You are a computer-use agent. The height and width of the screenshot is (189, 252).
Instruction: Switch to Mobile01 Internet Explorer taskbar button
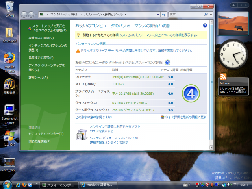(98, 185)
